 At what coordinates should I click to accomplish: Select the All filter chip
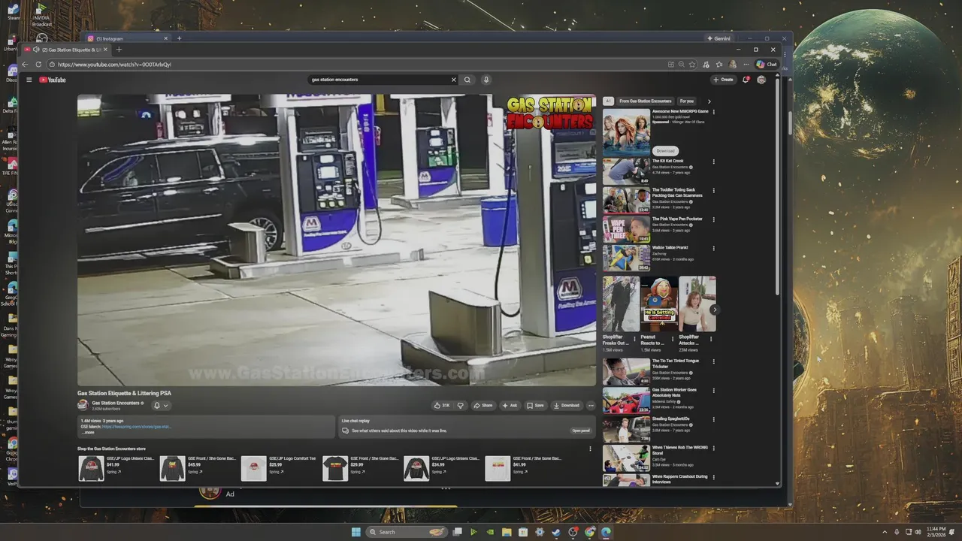click(x=608, y=101)
